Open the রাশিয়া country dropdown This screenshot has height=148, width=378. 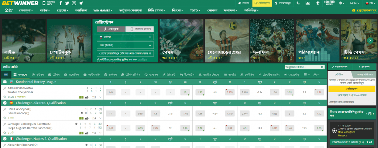pos(125,37)
